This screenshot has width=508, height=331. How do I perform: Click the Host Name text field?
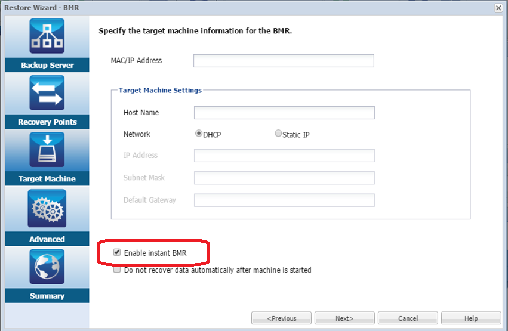[x=284, y=113]
